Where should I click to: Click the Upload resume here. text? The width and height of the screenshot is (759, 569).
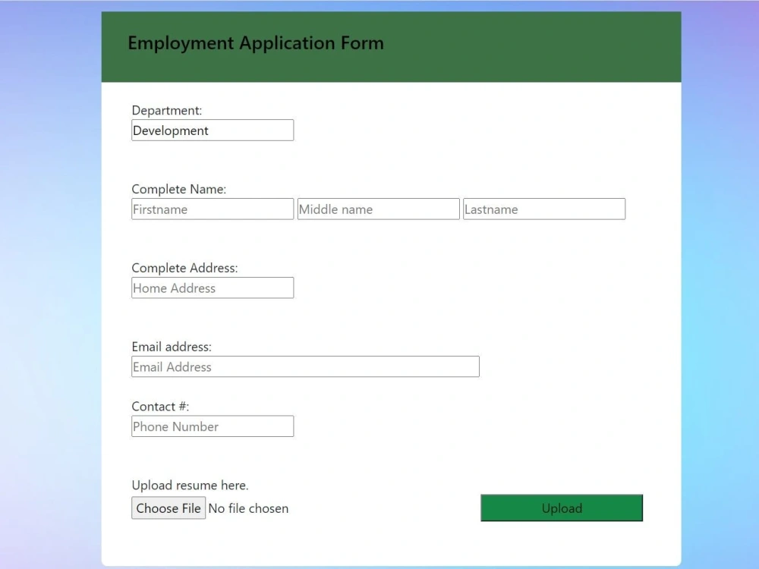tap(190, 486)
